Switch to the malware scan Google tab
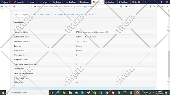 point(85,2)
